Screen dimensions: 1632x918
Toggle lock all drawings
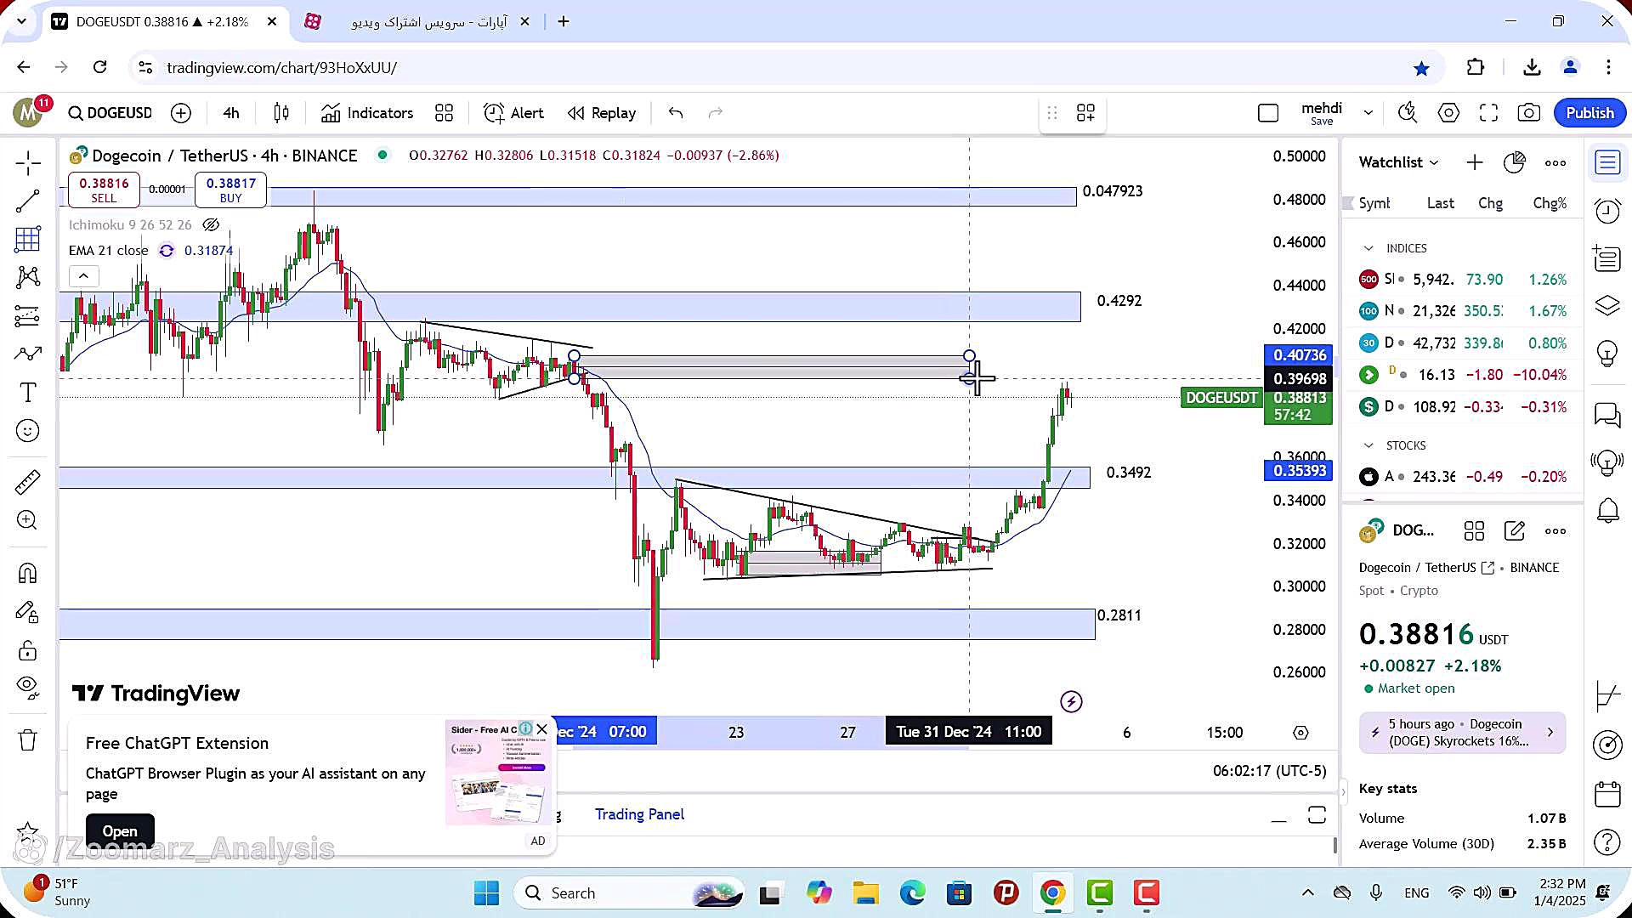click(x=27, y=651)
